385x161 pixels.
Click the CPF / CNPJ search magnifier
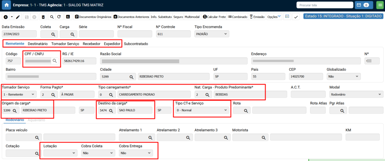(x=55, y=61)
